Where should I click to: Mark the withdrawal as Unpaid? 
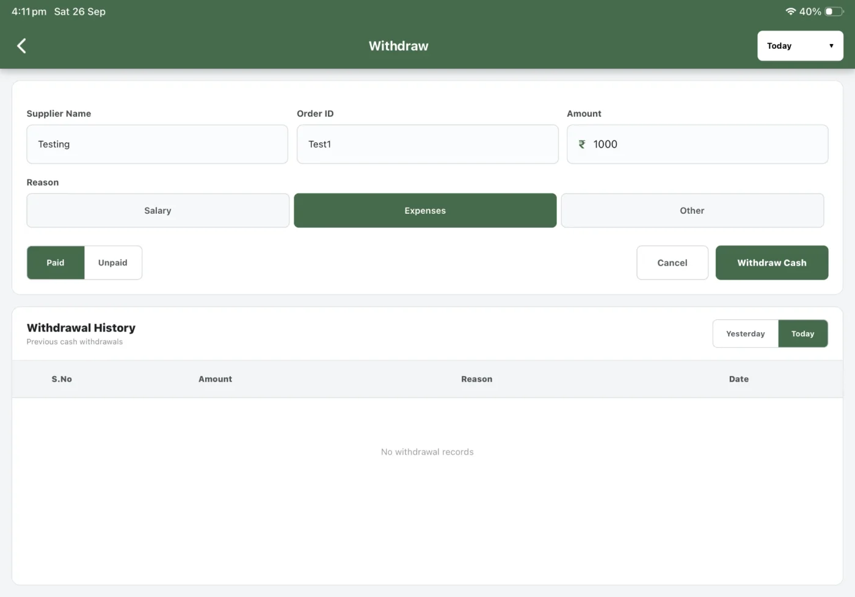pos(113,262)
